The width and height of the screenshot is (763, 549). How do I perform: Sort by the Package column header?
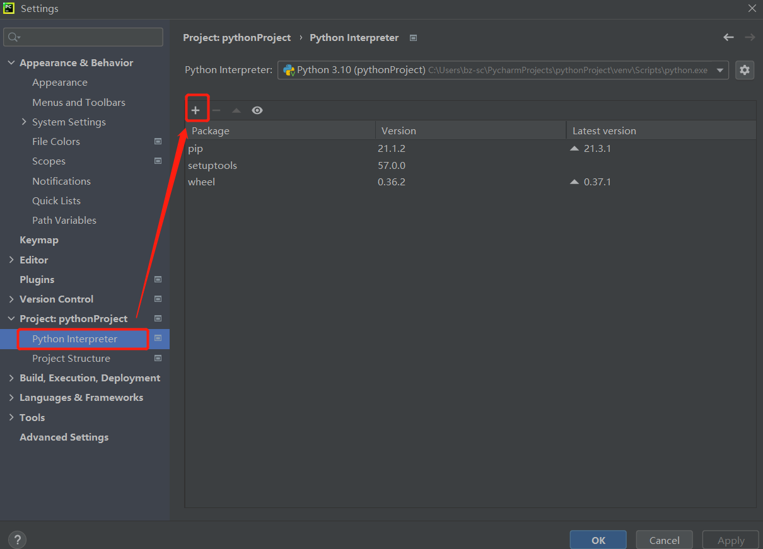tap(281, 130)
